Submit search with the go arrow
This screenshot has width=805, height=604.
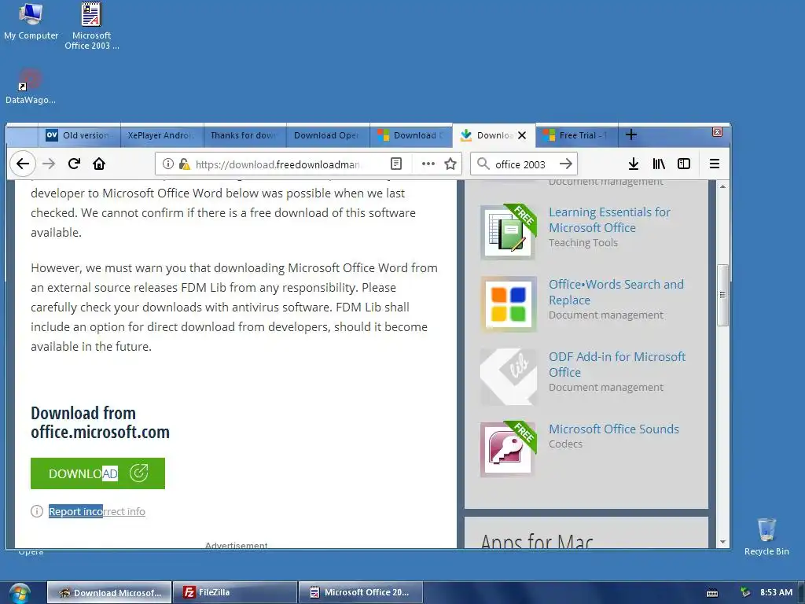tap(566, 164)
